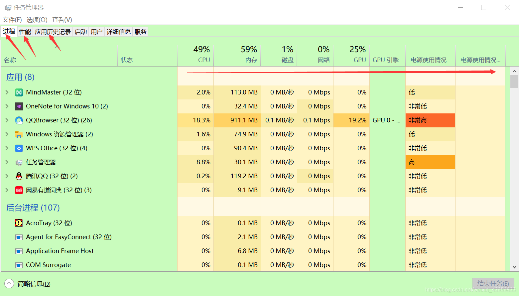This screenshot has width=519, height=296.
Task: Switch to the 应用历史记录 tab
Action: (x=53, y=32)
